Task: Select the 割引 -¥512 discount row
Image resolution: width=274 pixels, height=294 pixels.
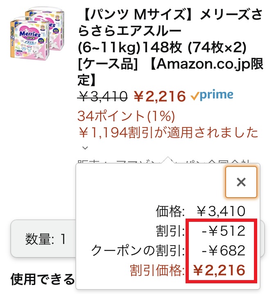Action: click(x=200, y=231)
